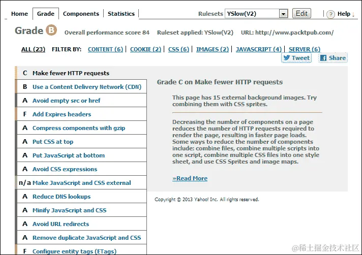Filter rules by IMAGES (2)
Viewport: 362px width, 255px height.
213,49
